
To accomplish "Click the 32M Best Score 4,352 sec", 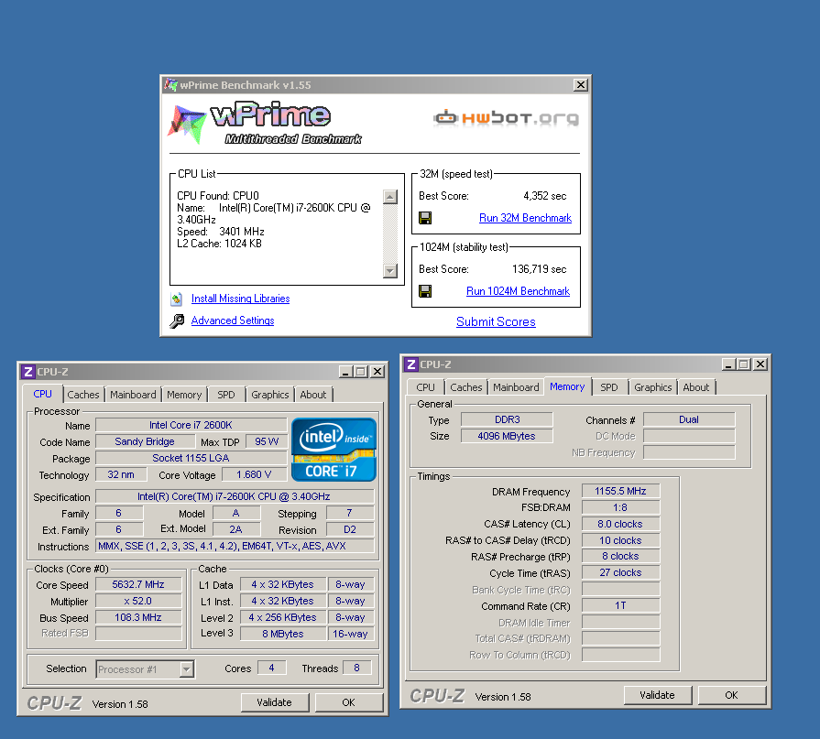I will [545, 196].
